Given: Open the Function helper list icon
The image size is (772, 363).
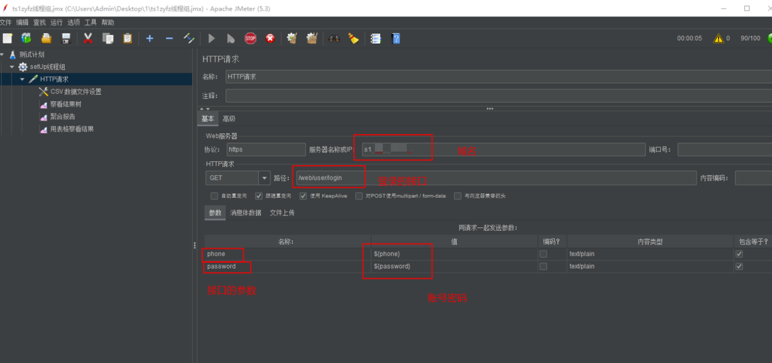Looking at the screenshot, I should 375,38.
